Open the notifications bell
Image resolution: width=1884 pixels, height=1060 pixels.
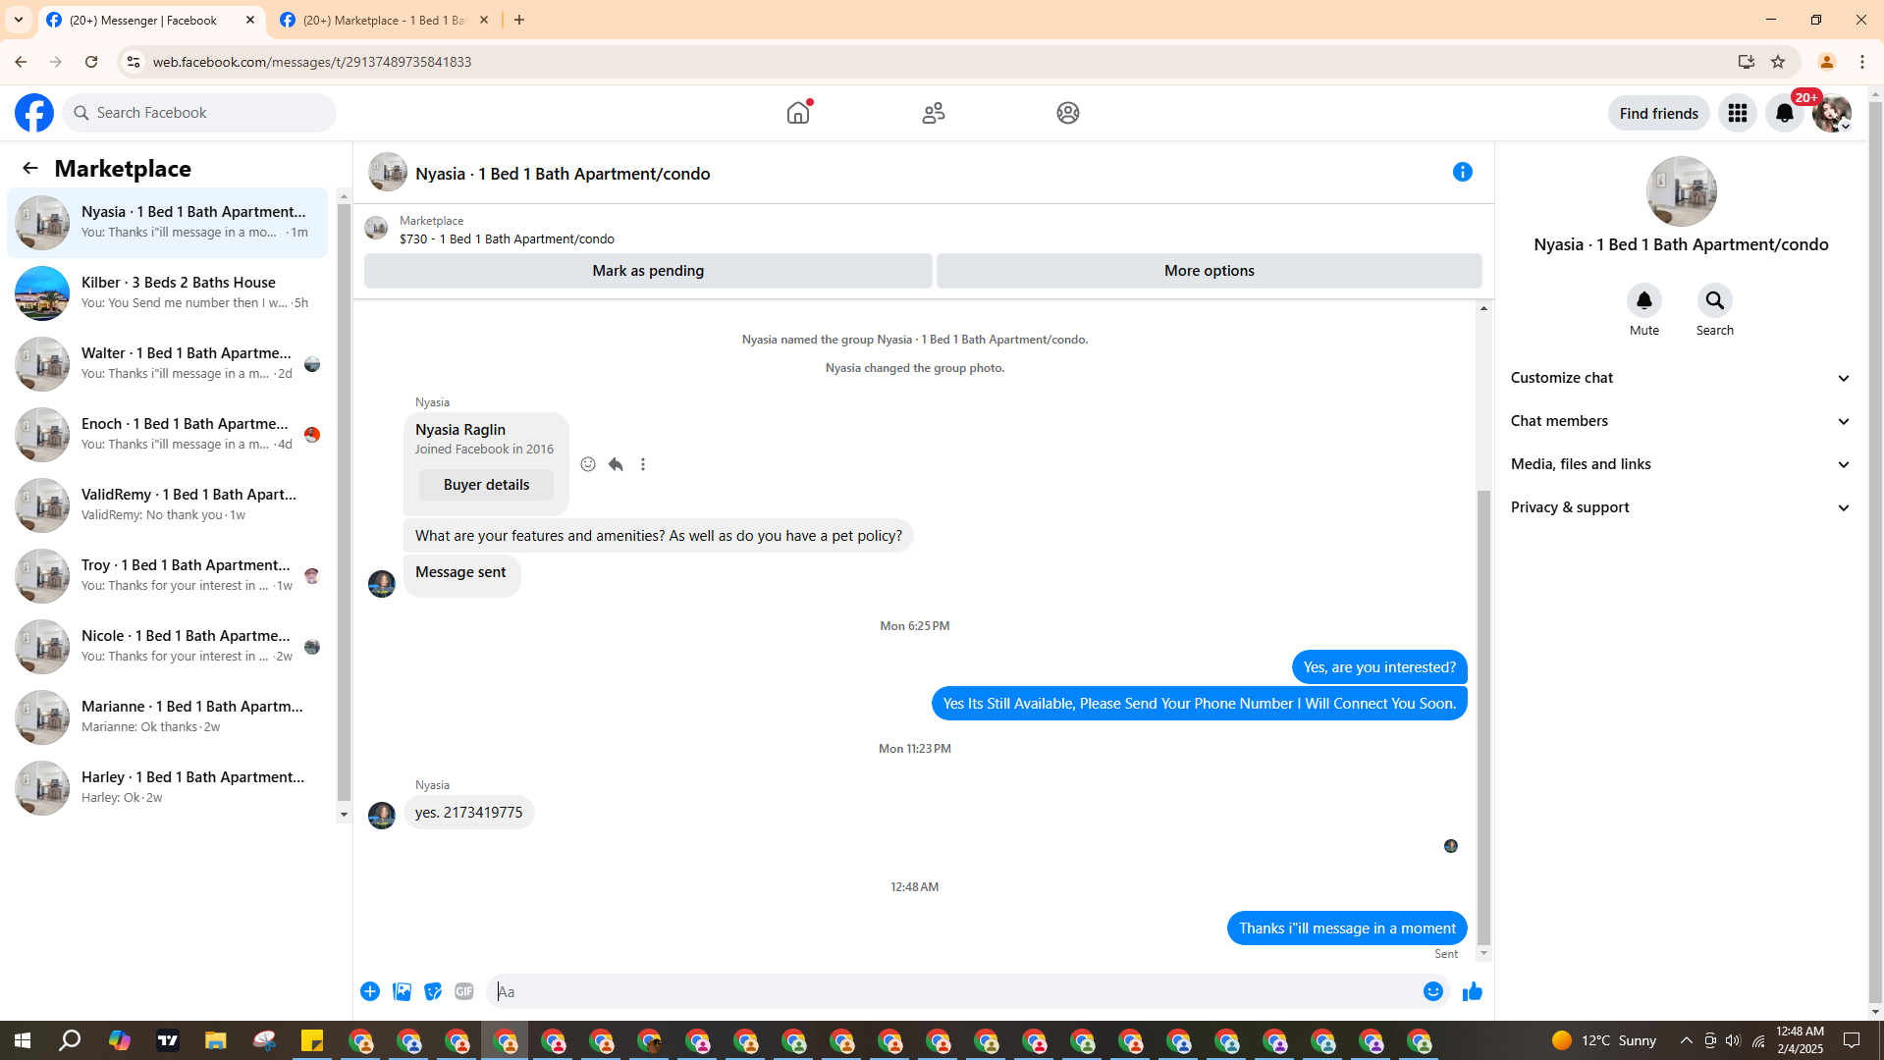1785,113
